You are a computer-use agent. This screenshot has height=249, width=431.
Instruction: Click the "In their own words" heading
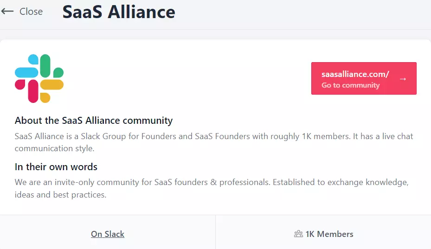(x=56, y=166)
